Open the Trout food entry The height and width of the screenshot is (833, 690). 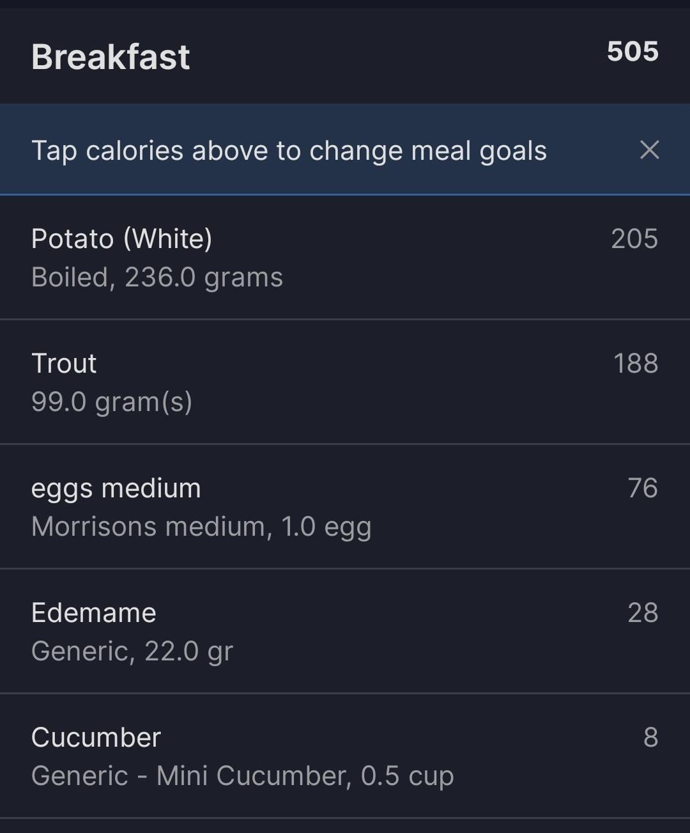pyautogui.click(x=64, y=363)
